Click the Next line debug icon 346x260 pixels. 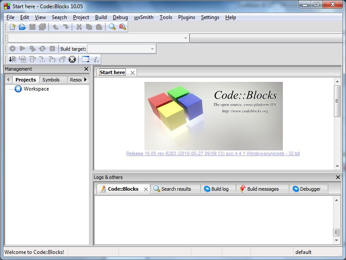[x=32, y=59]
